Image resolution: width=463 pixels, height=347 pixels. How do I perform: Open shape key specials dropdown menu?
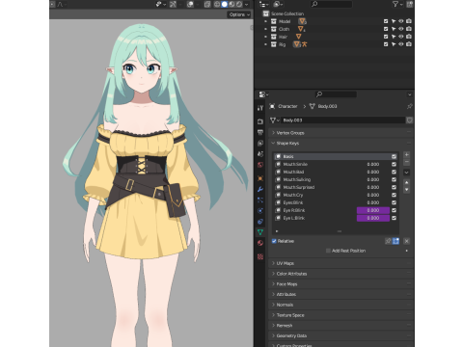[406, 173]
